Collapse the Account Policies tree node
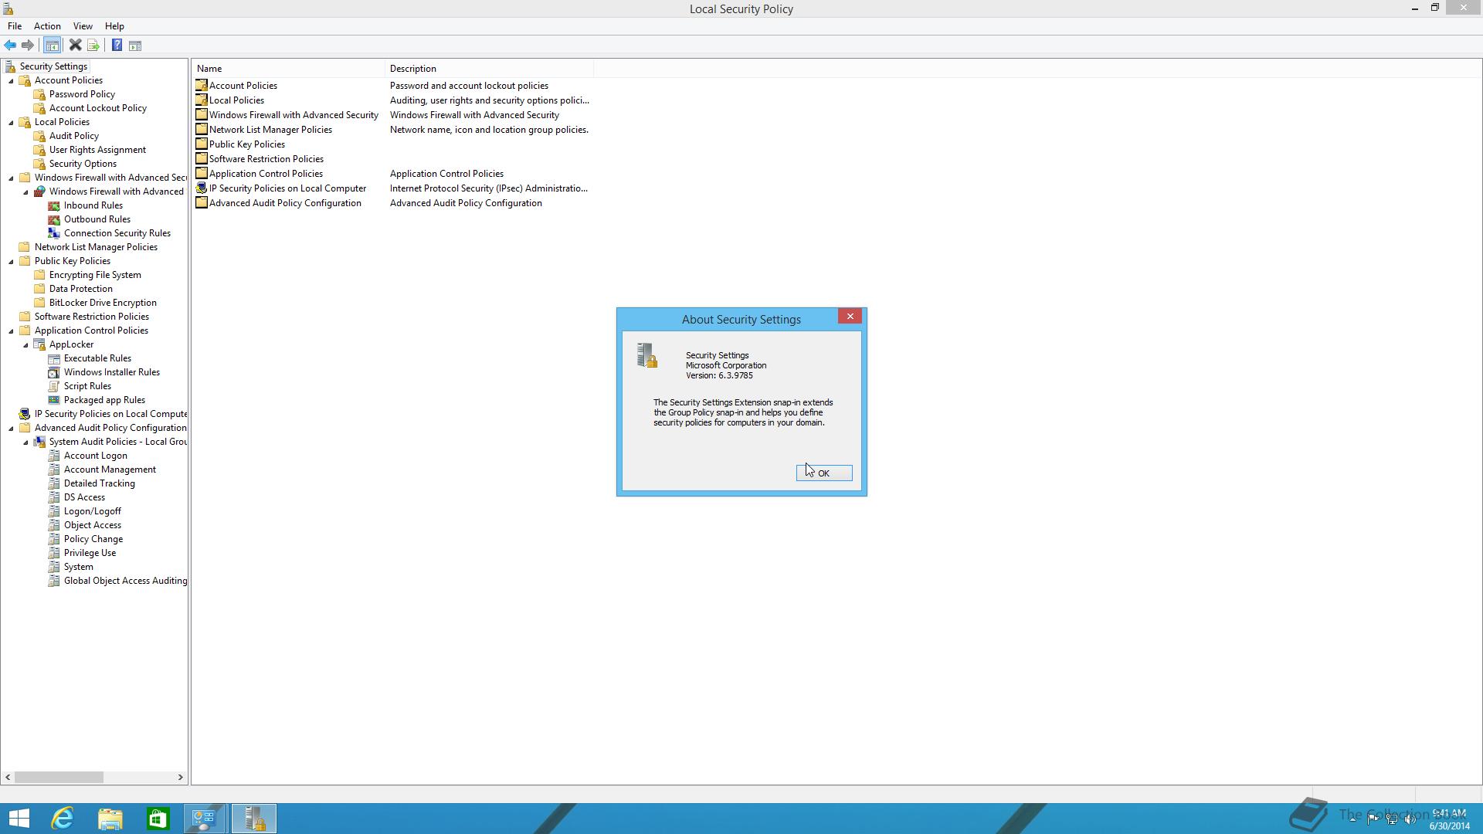This screenshot has width=1483, height=834. coord(11,81)
